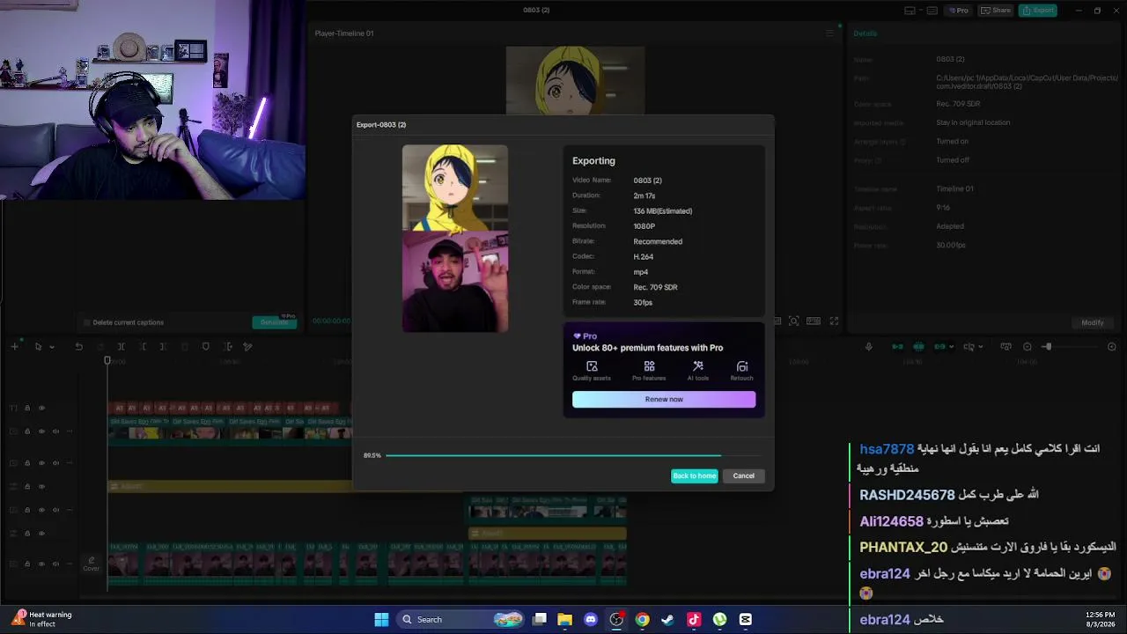Open full screen player view
This screenshot has height=634, width=1127.
click(x=834, y=321)
